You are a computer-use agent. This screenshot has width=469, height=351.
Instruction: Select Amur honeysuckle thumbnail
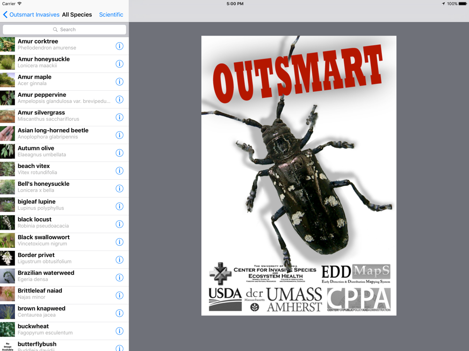pos(7,62)
